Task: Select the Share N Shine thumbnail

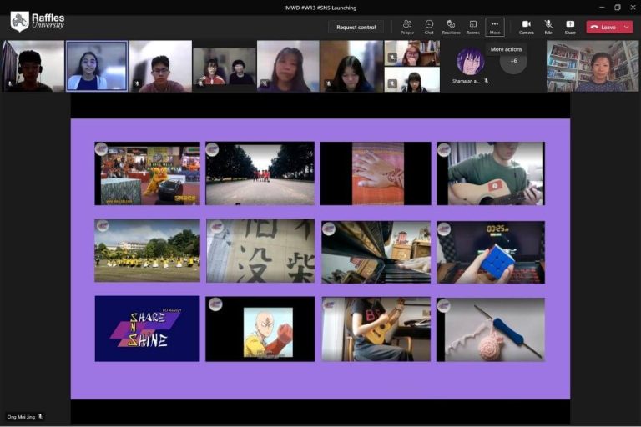Action: (147, 329)
